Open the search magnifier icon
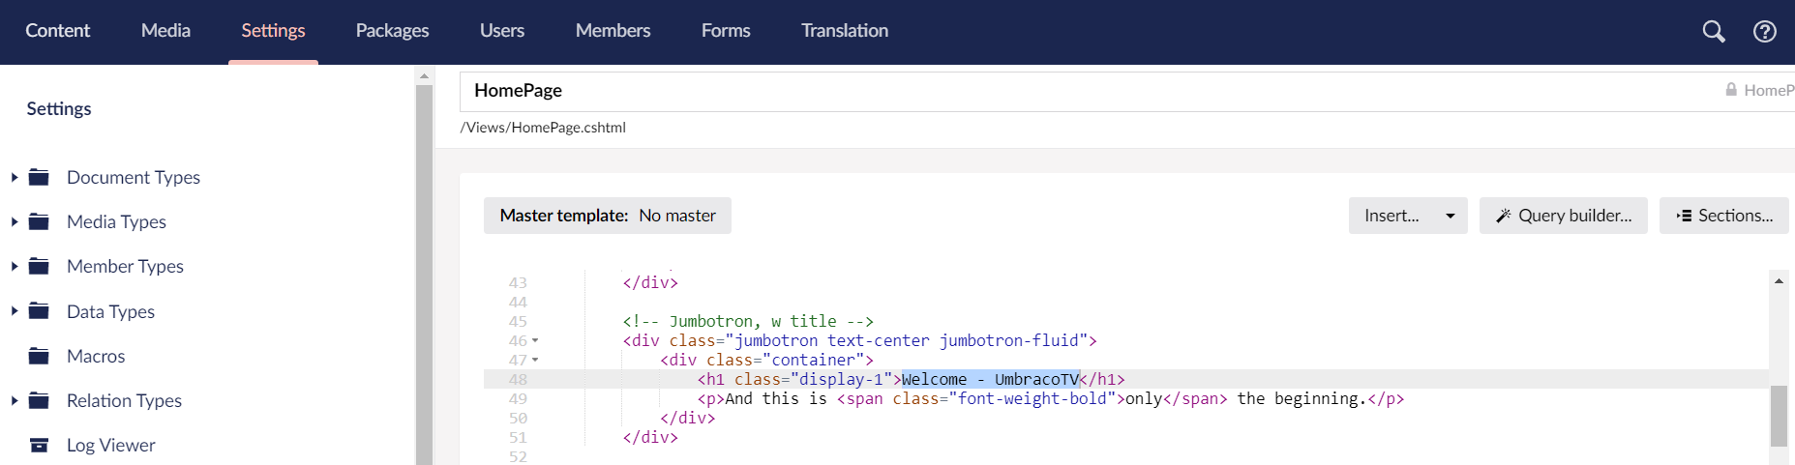Image resolution: width=1795 pixels, height=465 pixels. click(1713, 31)
